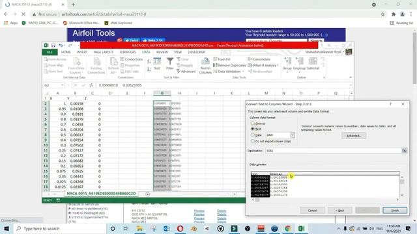This screenshot has width=417, height=234.
Task: Click the Chrome address bar URL
Action: tap(104, 14)
